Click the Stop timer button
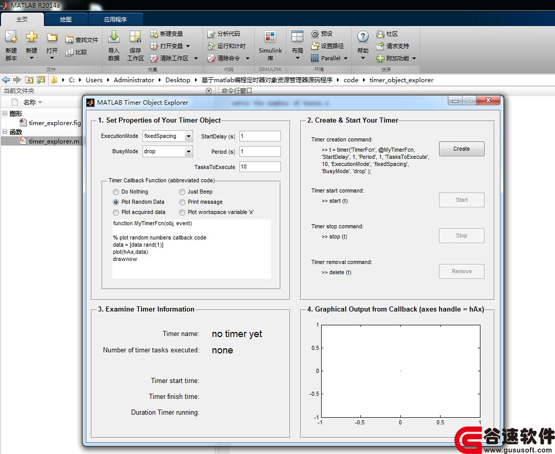This screenshot has height=454, width=555. point(462,236)
